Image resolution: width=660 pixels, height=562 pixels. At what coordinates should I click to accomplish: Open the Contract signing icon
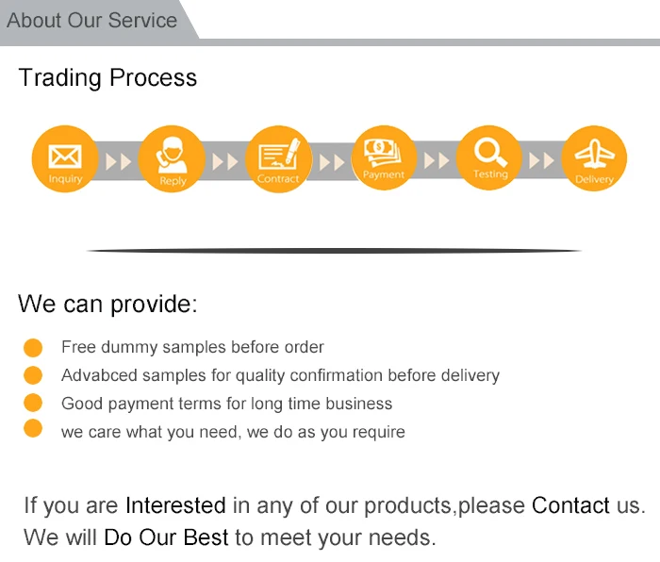278,158
